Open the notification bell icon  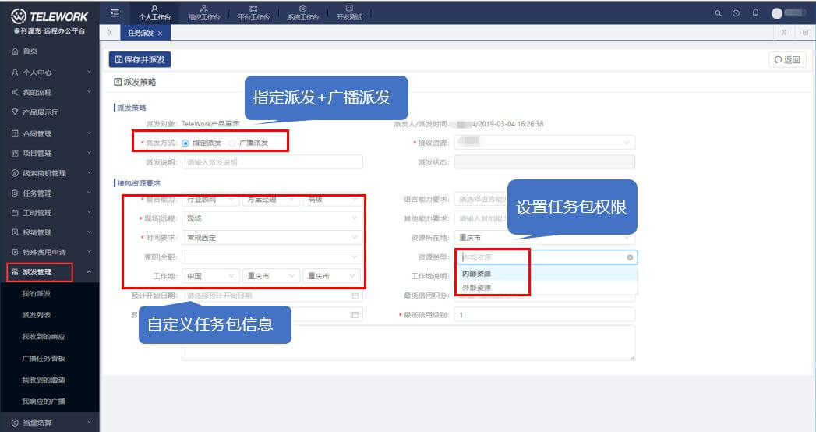coord(755,13)
